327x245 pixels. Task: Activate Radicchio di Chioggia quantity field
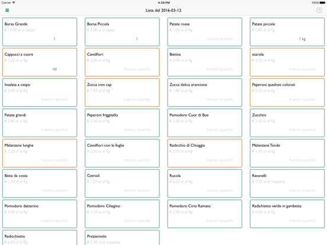click(220, 160)
